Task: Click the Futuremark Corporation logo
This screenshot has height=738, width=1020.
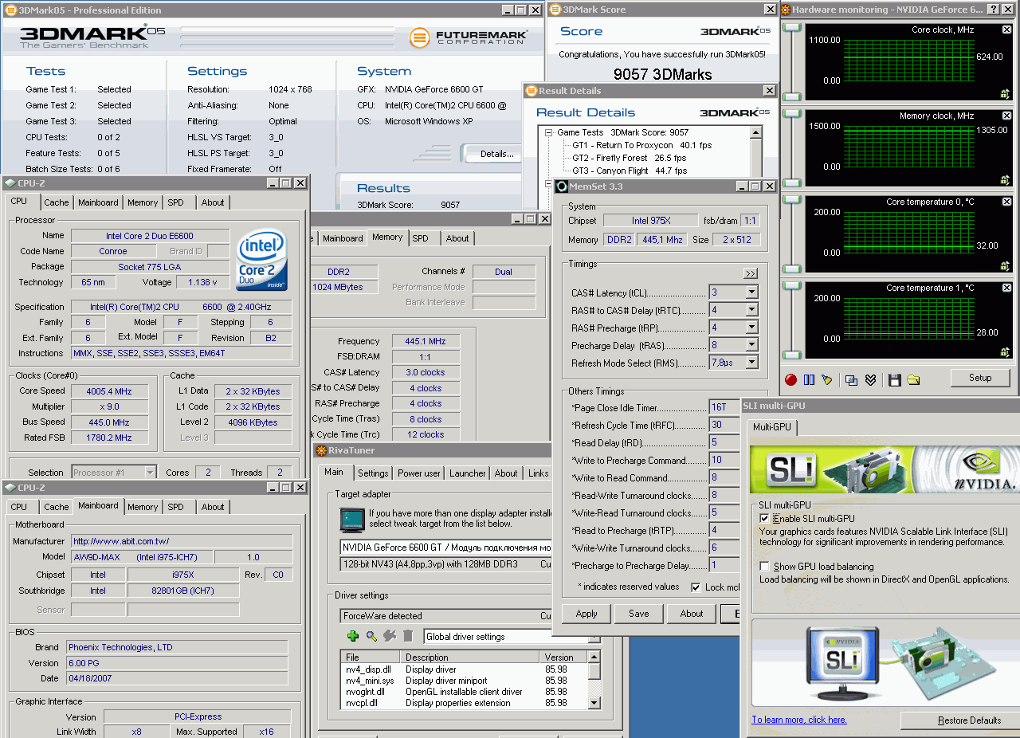Action: click(467, 37)
